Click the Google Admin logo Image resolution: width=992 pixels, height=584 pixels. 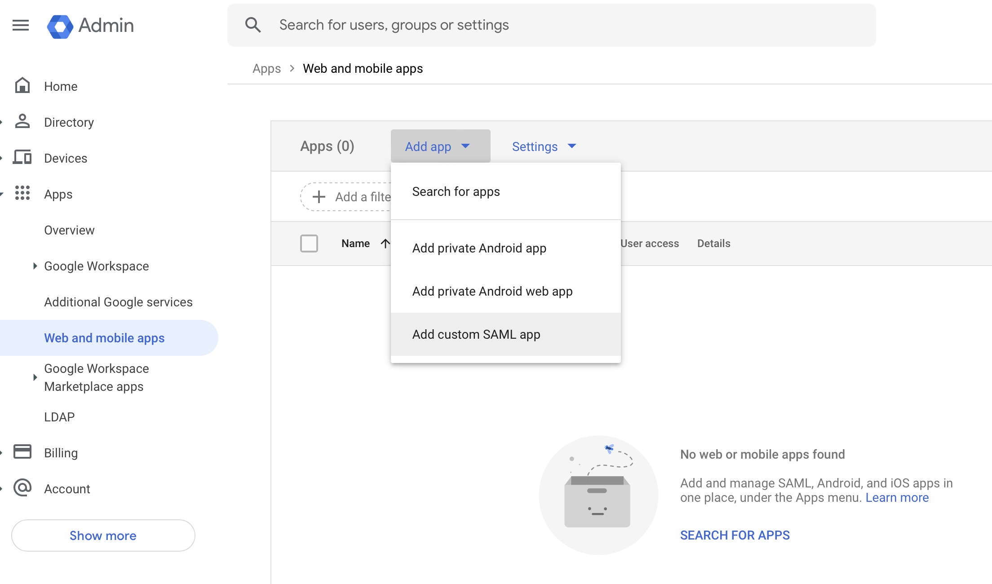61,26
